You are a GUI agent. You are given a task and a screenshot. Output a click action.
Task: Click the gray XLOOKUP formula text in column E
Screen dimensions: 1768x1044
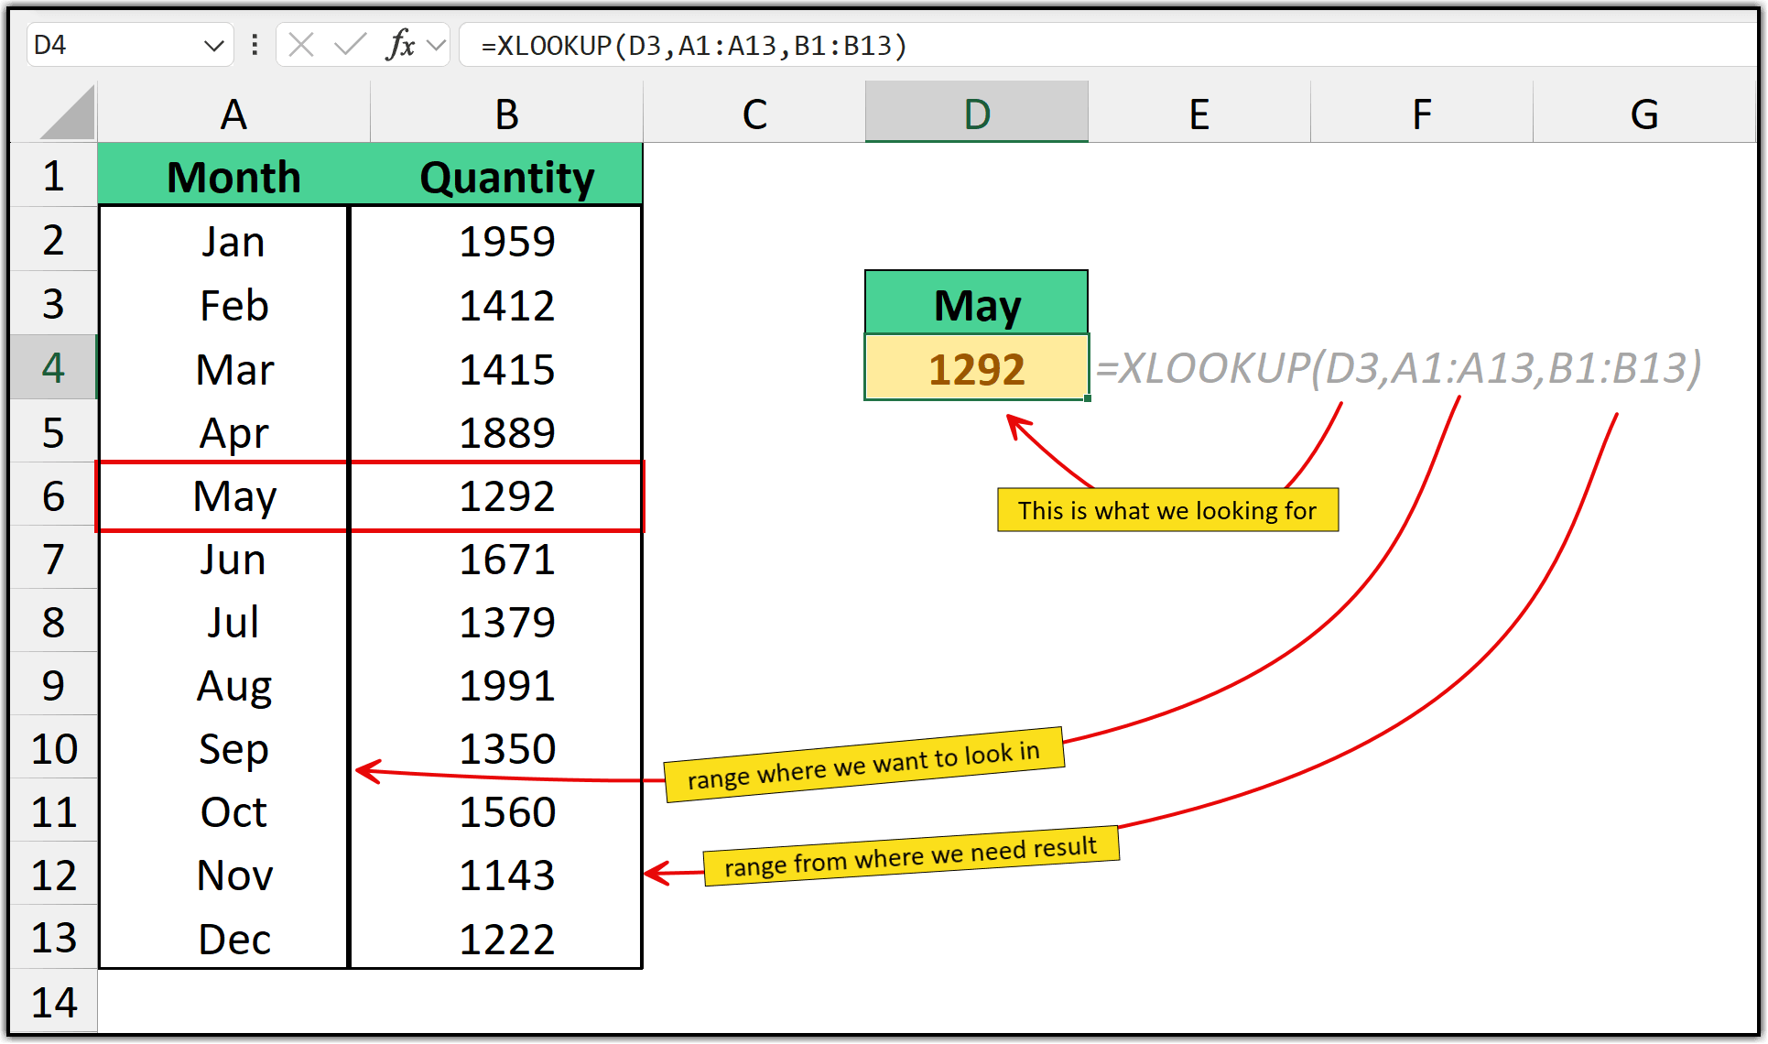[x=1398, y=367]
